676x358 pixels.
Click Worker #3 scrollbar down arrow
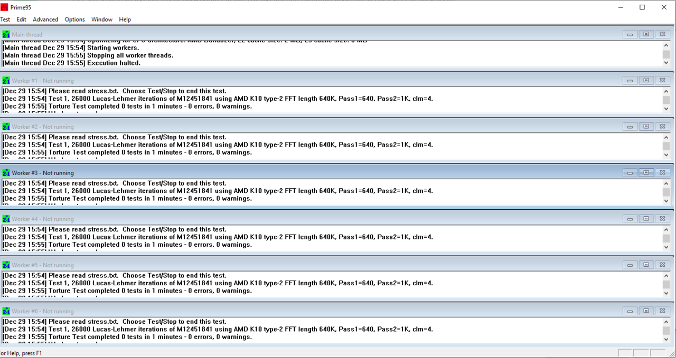666,201
